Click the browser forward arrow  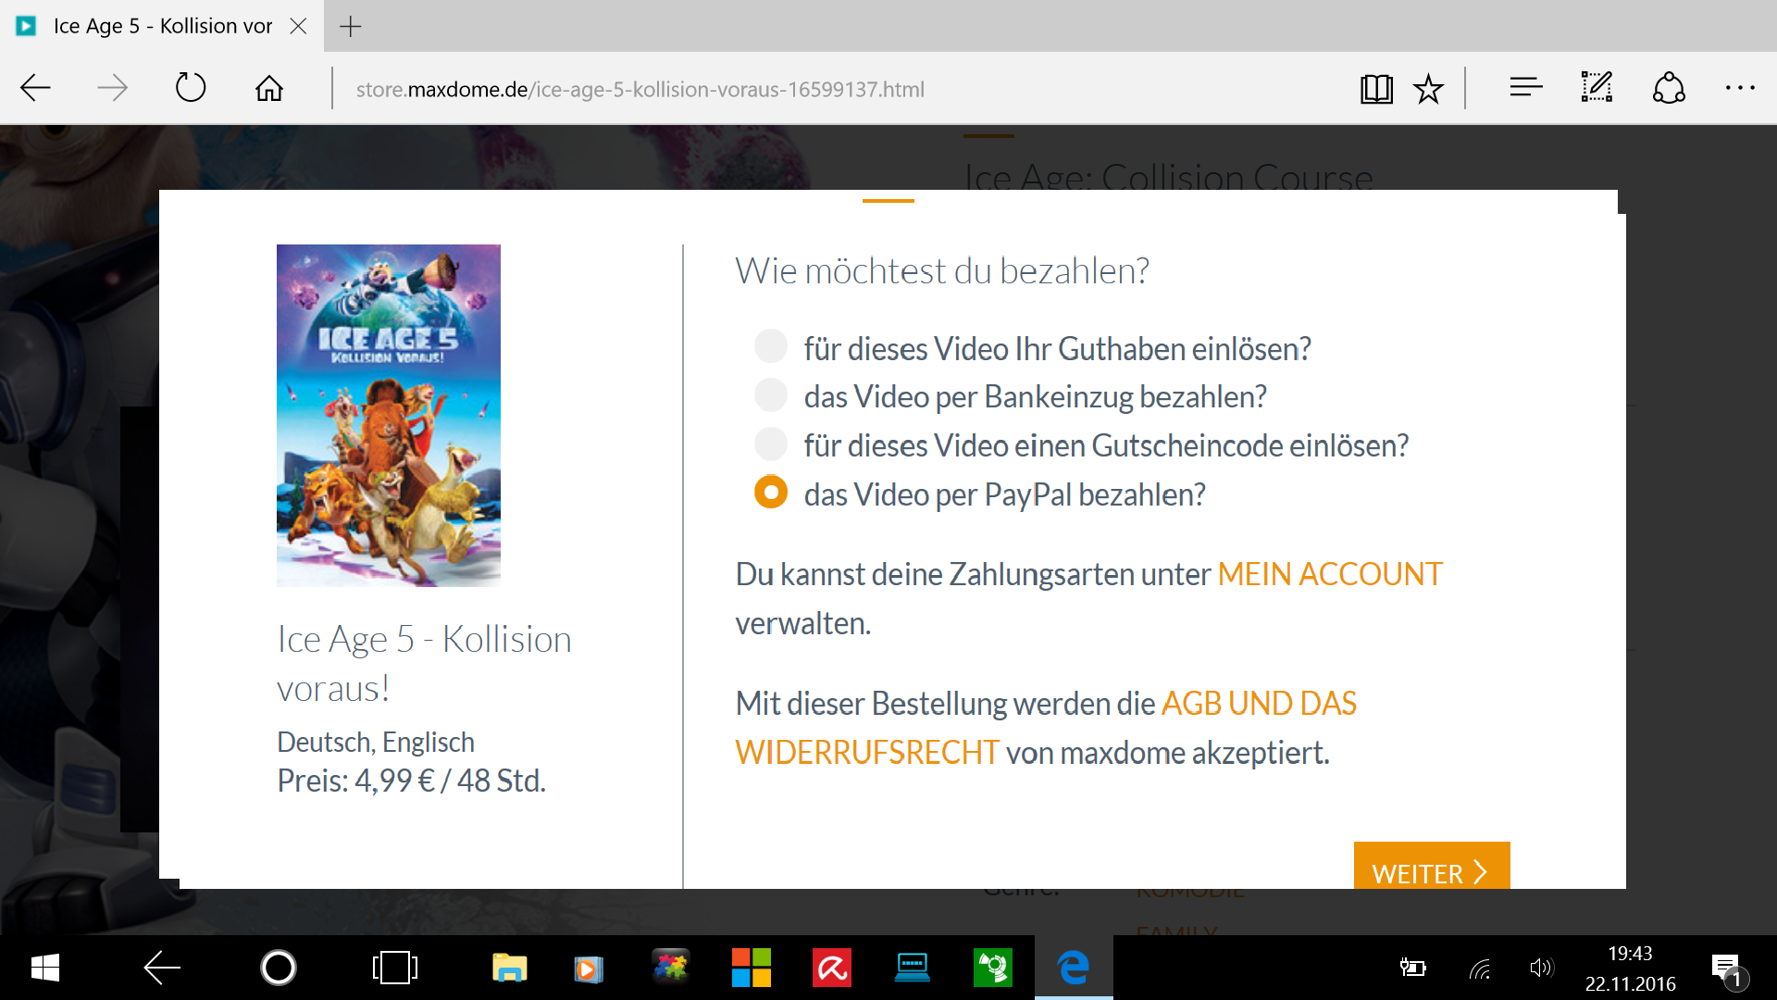112,89
